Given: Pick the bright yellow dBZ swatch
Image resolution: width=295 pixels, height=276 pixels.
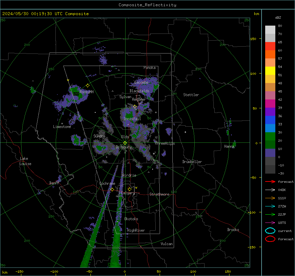Looking at the screenshot, I should click(270, 71).
